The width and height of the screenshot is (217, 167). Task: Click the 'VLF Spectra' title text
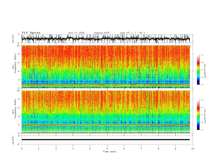tap(31, 33)
